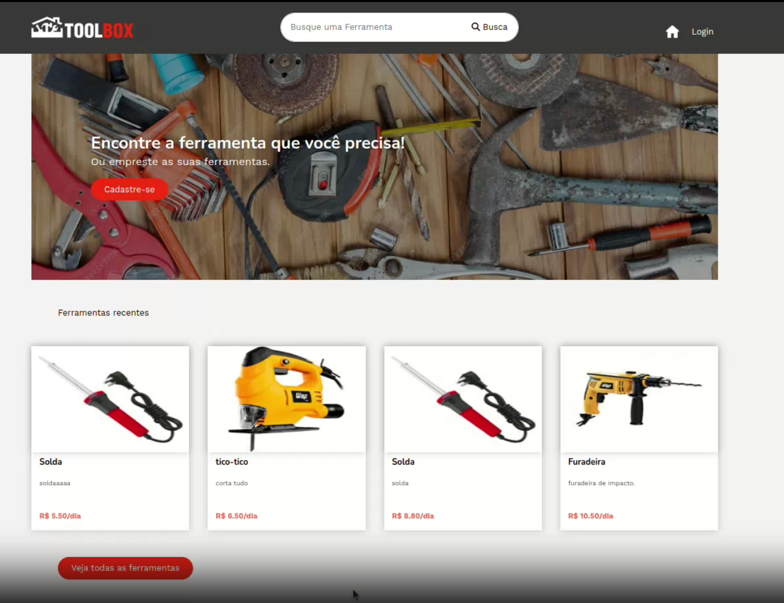Click the R$ 10.50/dia price on Furadeira
784x603 pixels.
[x=590, y=516]
